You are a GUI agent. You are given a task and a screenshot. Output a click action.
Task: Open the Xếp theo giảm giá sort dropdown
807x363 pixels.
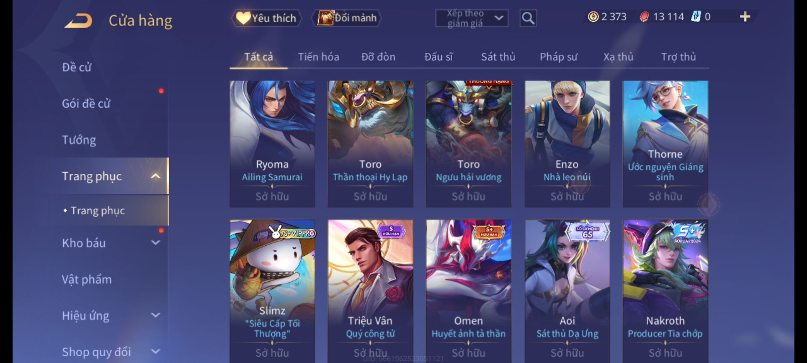pyautogui.click(x=471, y=18)
